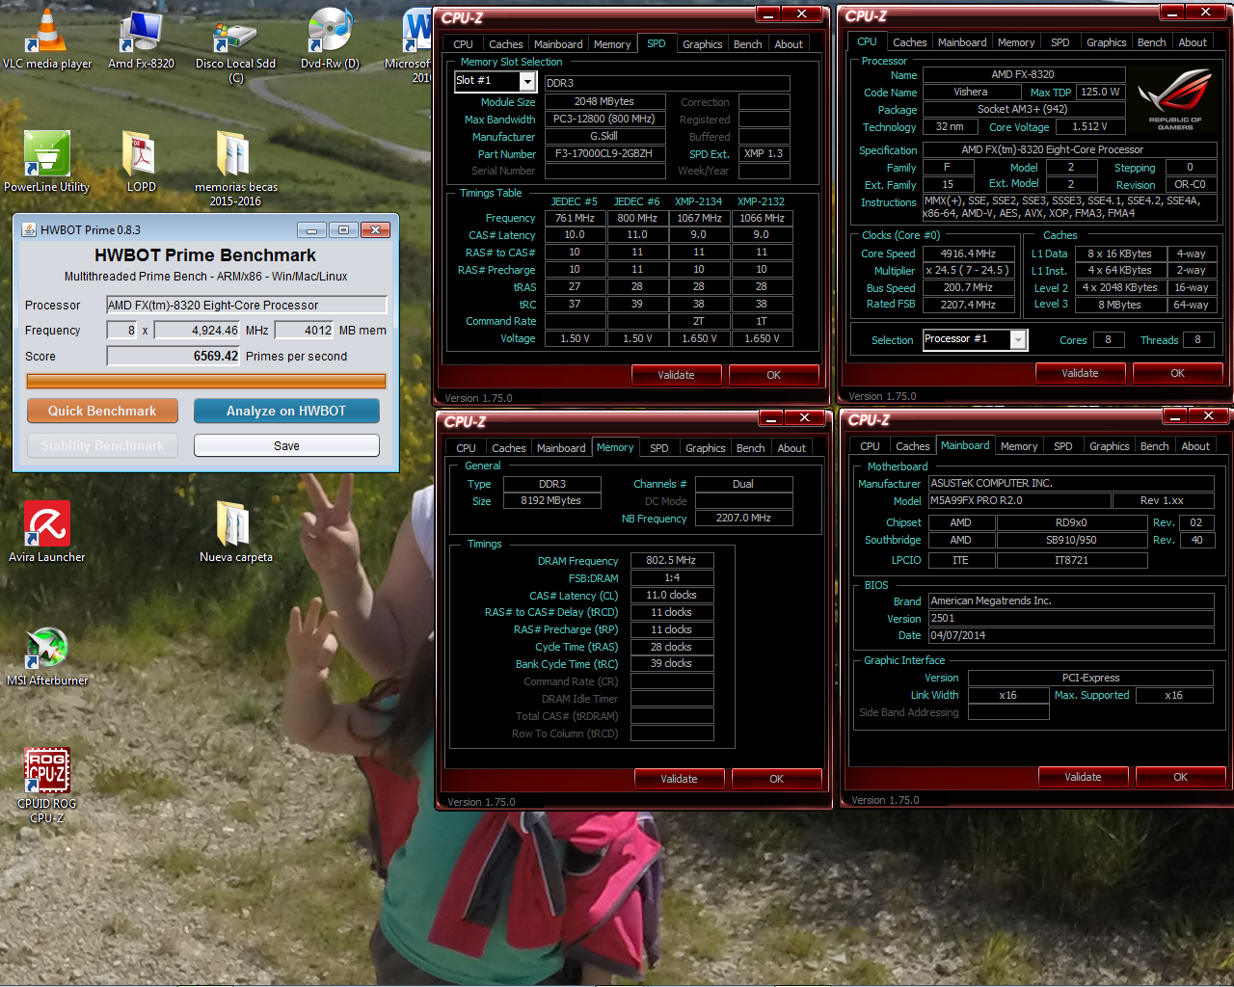1234x987 pixels.
Task: Open the Nueva carpeta folder
Action: (x=235, y=532)
